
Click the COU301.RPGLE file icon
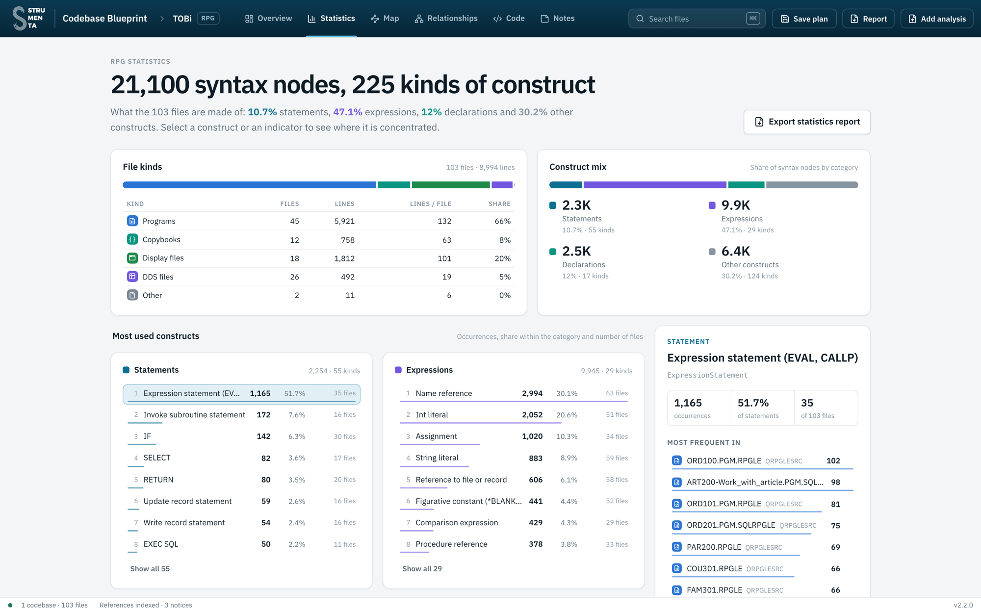[x=677, y=568]
